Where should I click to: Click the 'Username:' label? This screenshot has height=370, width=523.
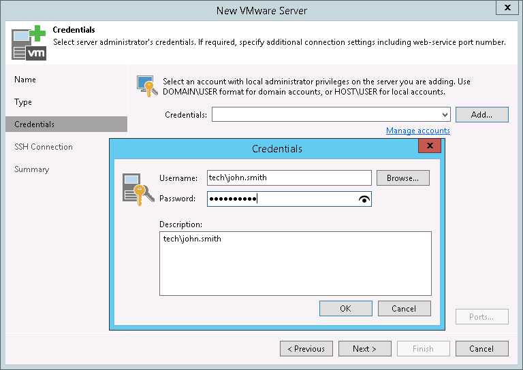[178, 178]
